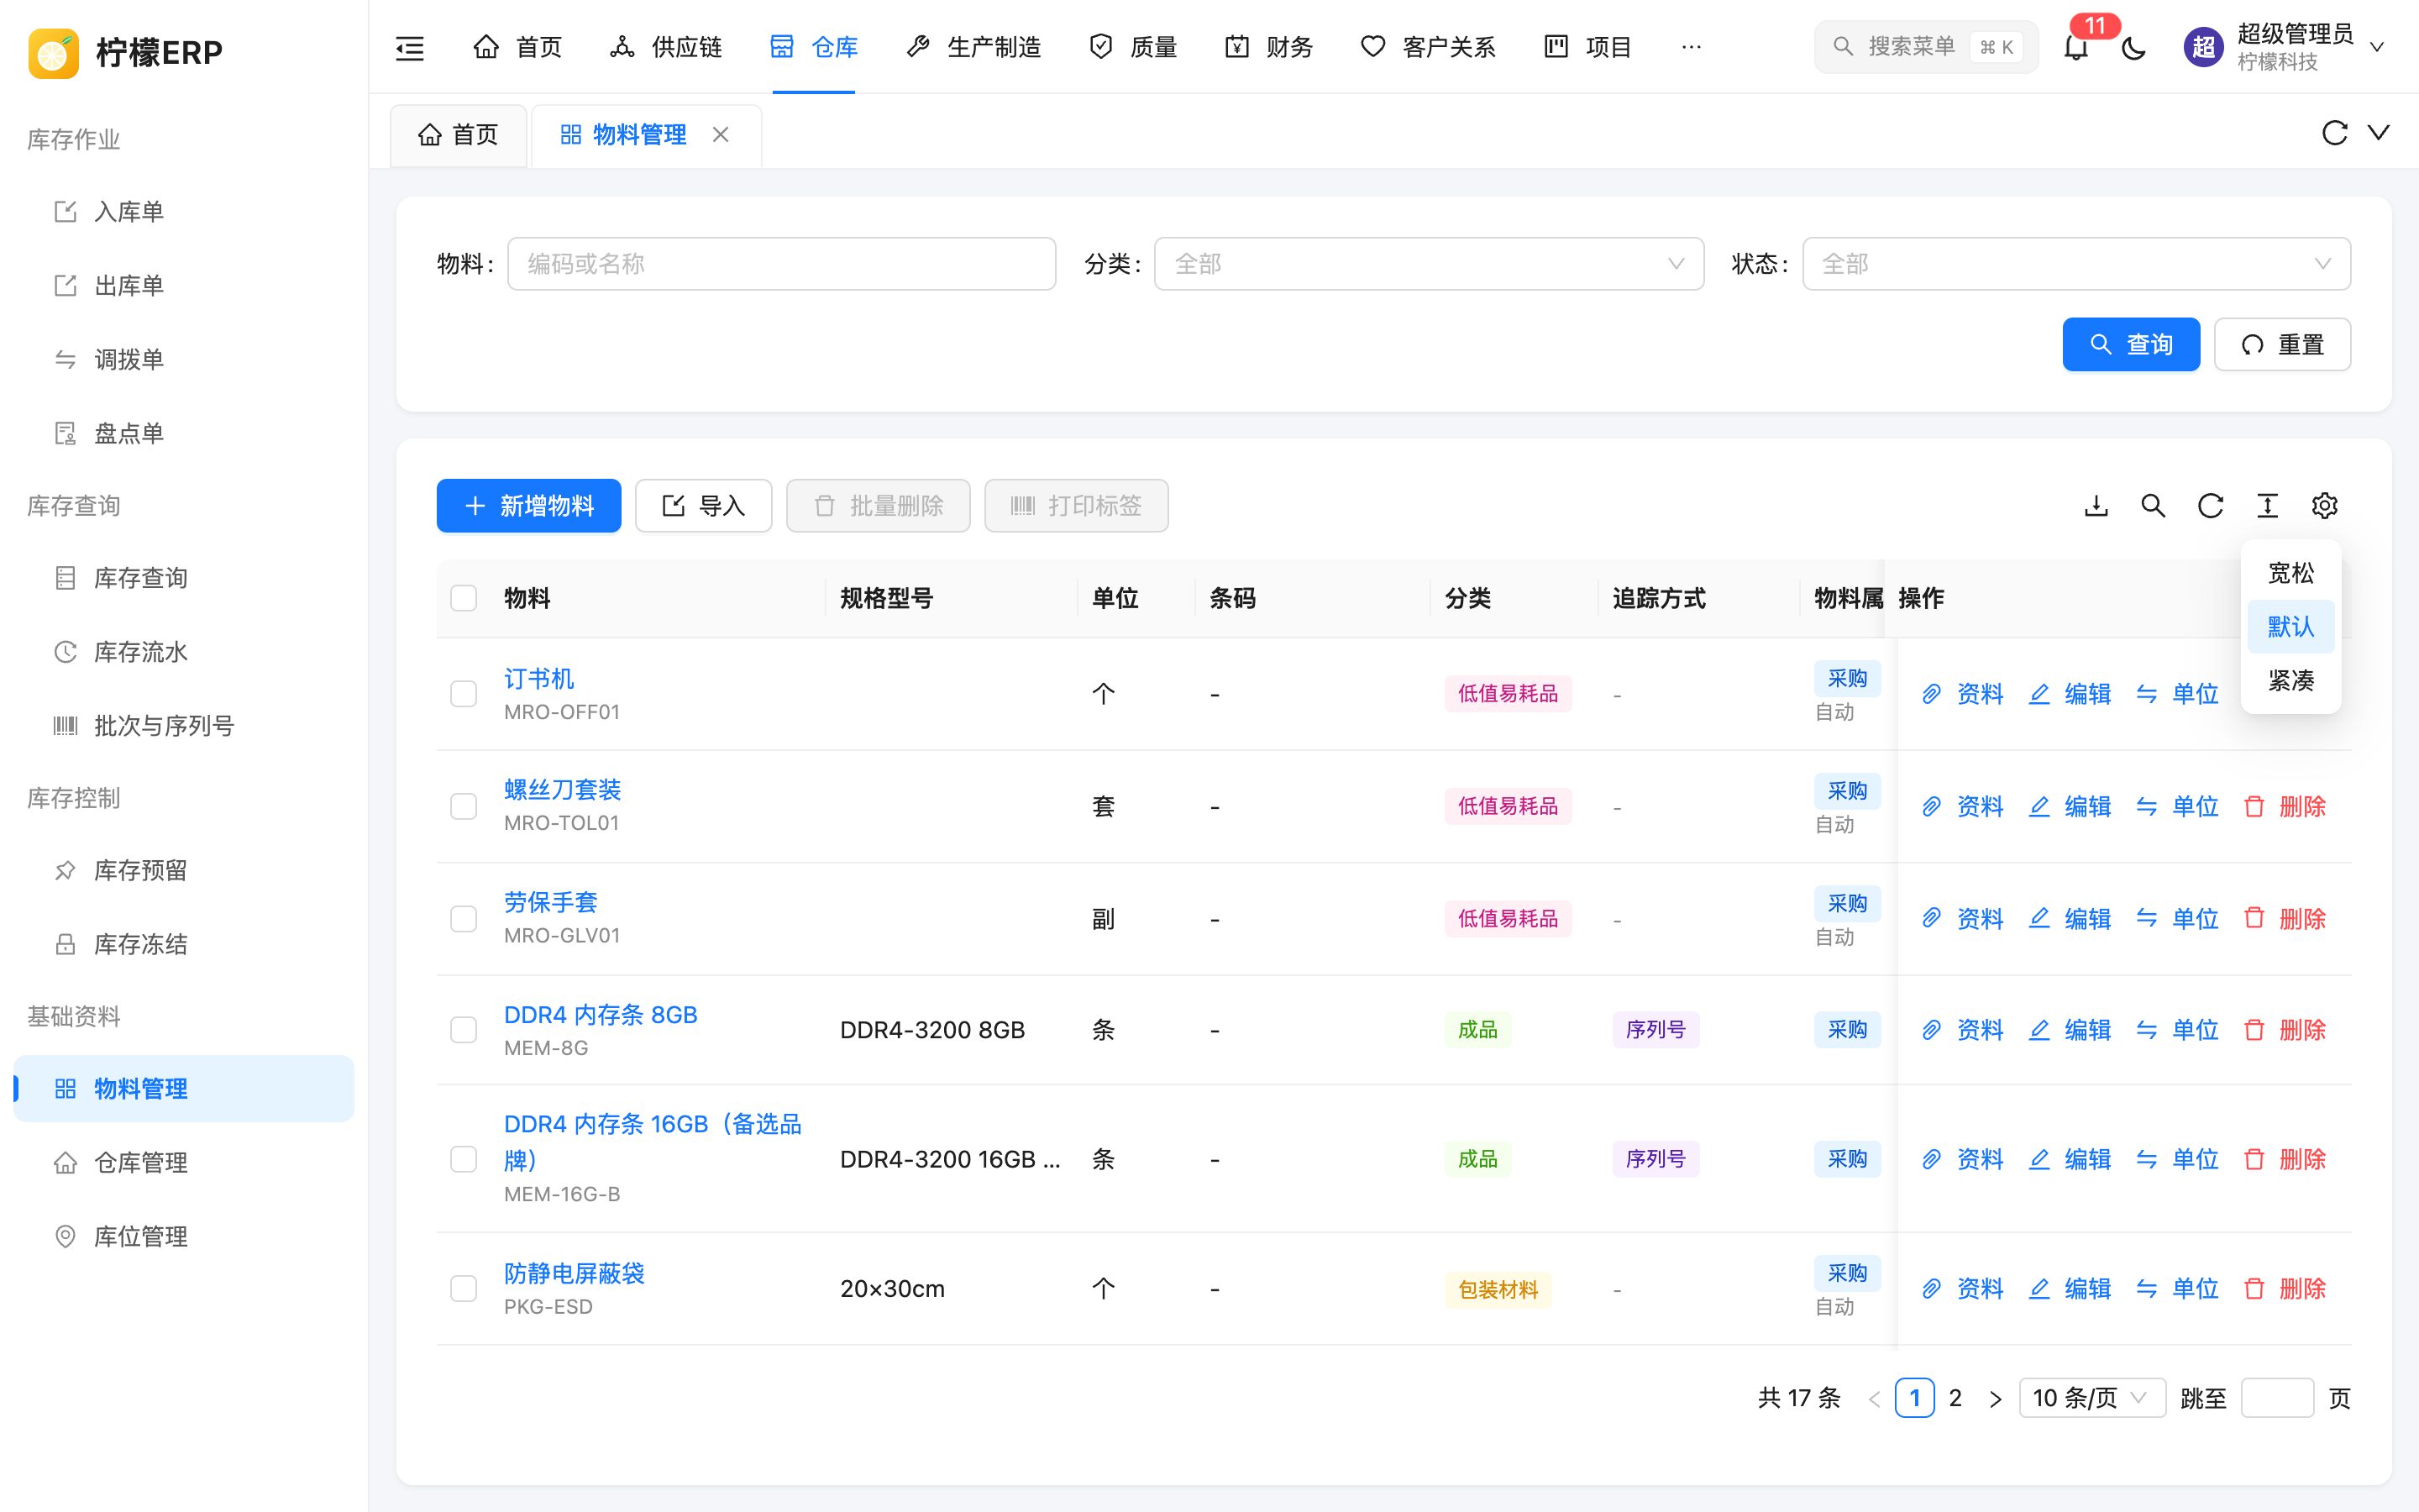Viewport: 2419px width, 1512px height.
Task: Click the 新增物料 button
Action: [529, 506]
